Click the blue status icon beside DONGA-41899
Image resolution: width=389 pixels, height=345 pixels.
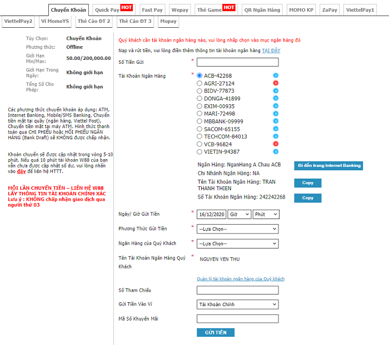[276, 98]
